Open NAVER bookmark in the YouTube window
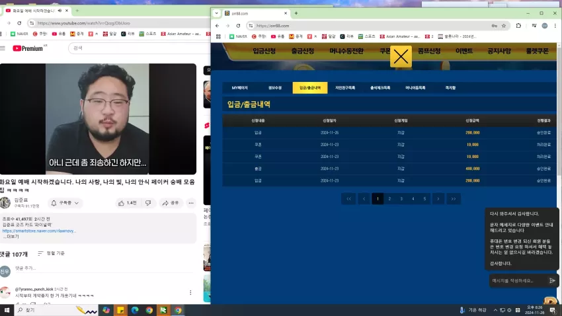562x316 pixels. (x=19, y=34)
